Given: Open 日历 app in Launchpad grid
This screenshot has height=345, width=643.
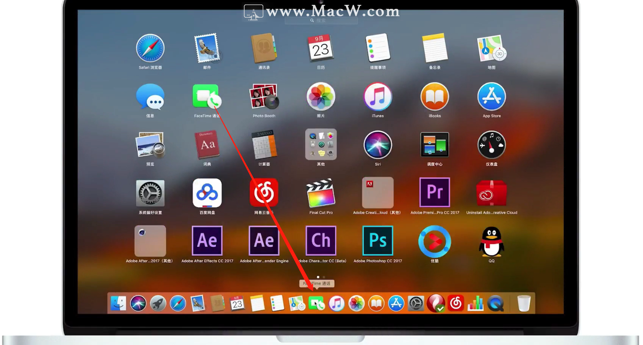Looking at the screenshot, I should click(321, 48).
